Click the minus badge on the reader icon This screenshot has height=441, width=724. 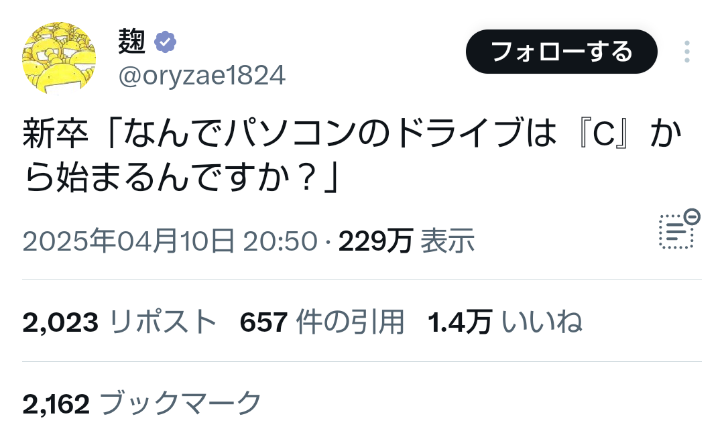coord(692,216)
